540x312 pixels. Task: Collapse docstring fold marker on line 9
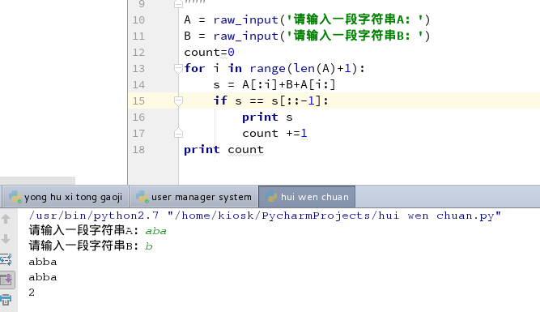coord(178,4)
